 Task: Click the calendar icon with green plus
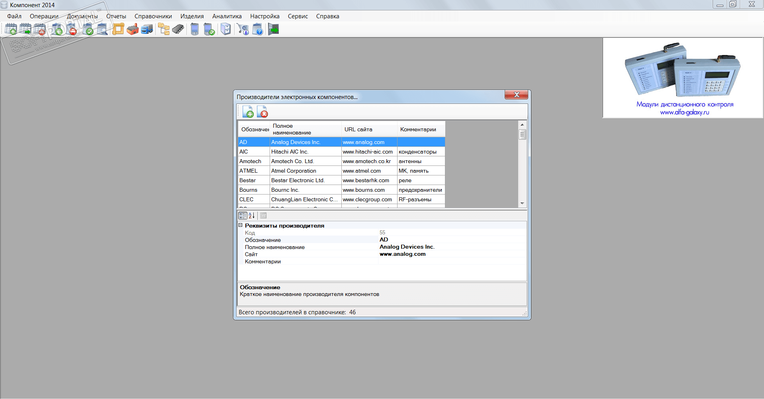pos(11,29)
